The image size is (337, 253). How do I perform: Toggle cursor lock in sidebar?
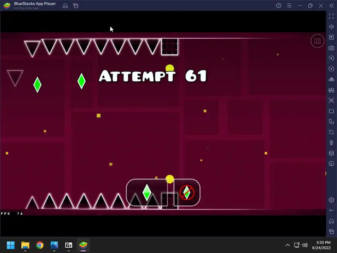(331, 37)
